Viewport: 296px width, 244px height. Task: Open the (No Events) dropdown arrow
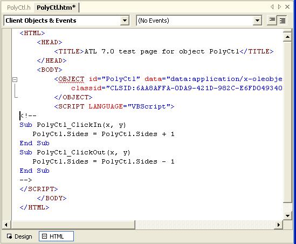257,21
